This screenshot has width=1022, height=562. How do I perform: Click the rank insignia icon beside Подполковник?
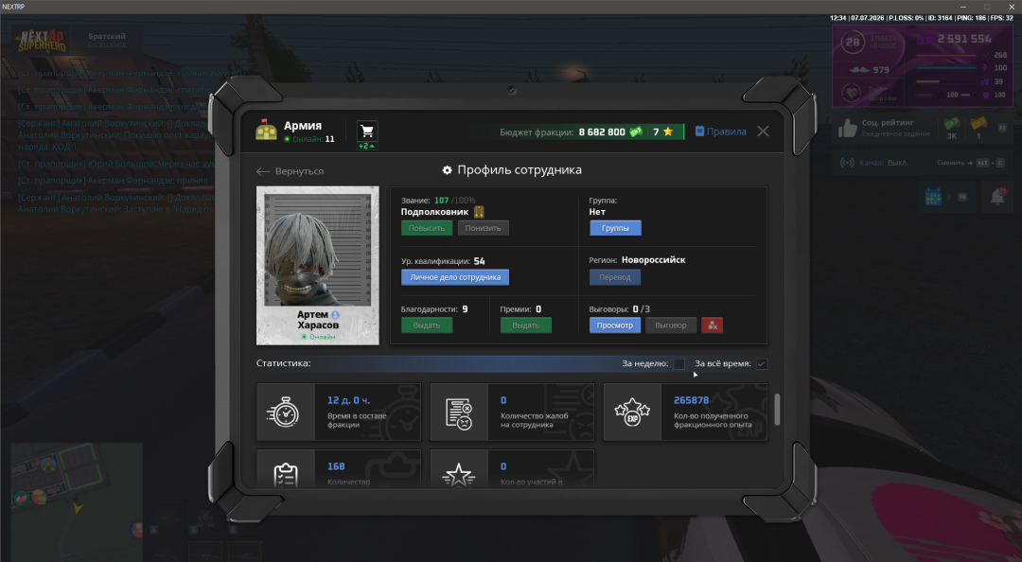pos(479,212)
